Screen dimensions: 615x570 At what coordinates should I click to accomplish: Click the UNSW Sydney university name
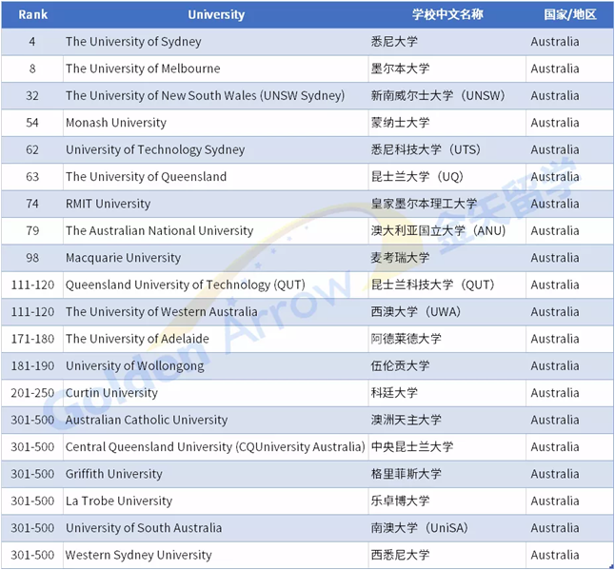coord(205,95)
